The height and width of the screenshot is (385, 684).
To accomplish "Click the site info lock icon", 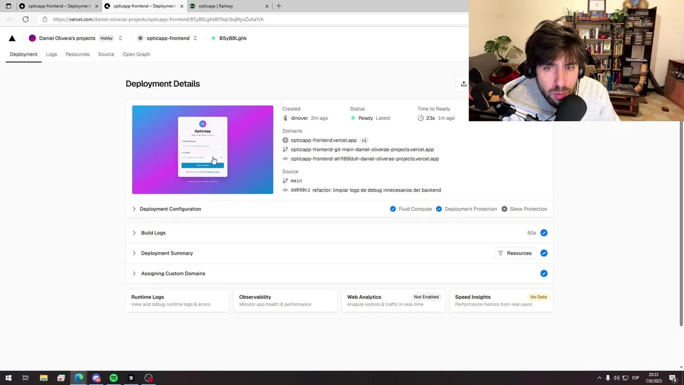I will [x=45, y=19].
